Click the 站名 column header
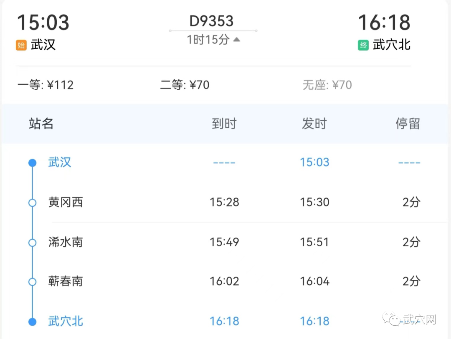Screen dimensions: 451x339 point(41,124)
